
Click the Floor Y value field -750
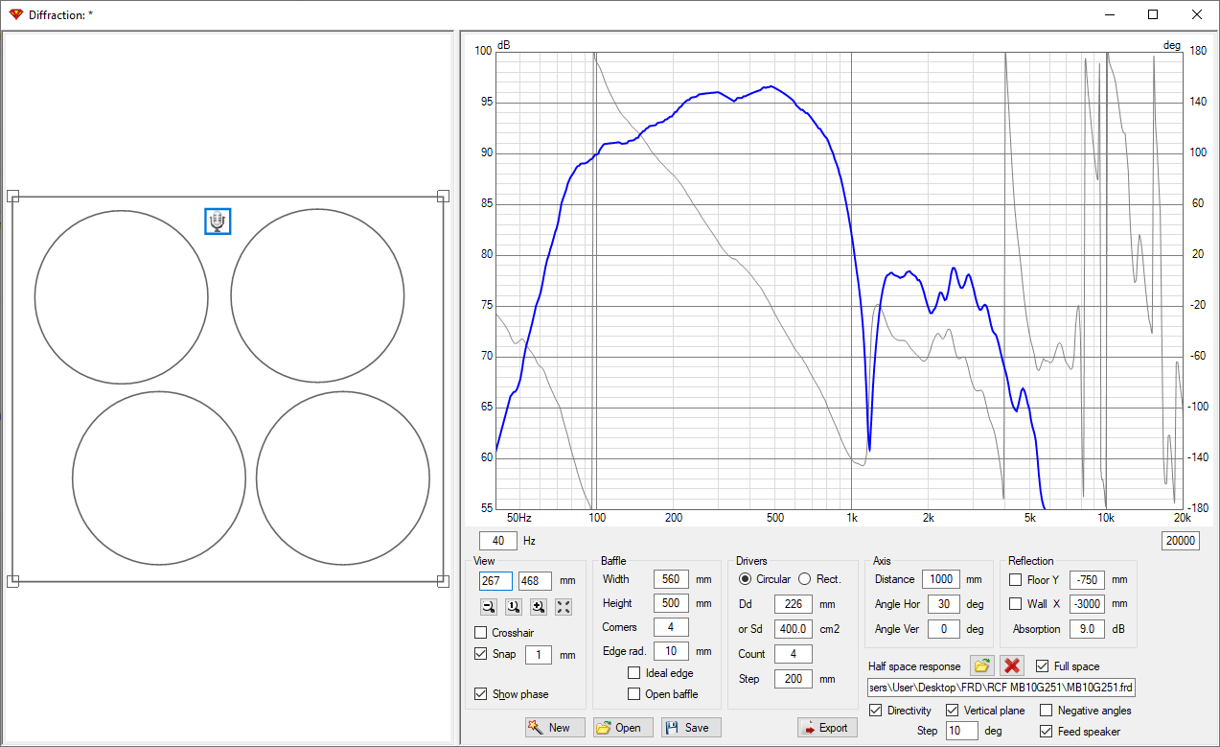click(1087, 580)
